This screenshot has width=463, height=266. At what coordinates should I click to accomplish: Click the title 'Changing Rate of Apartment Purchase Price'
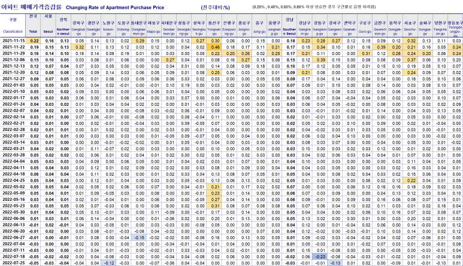pyautogui.click(x=115, y=8)
